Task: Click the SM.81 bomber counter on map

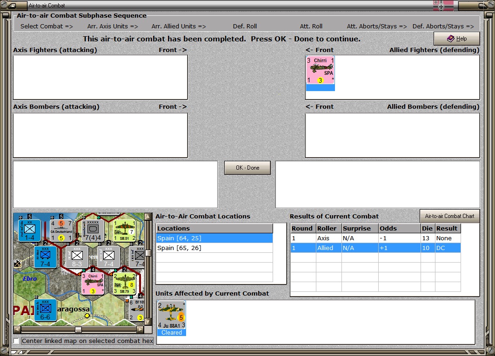Action: (x=125, y=231)
